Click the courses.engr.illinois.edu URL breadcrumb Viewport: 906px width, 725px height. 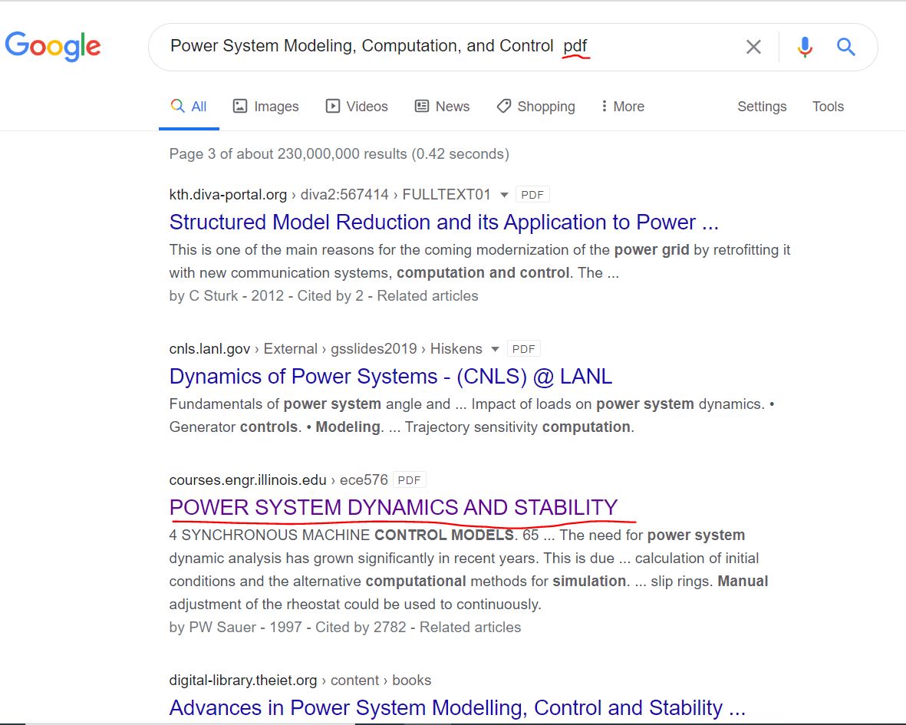pos(278,480)
